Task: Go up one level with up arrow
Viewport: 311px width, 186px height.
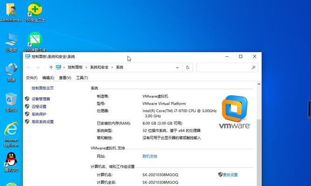Action: pyautogui.click(x=51, y=67)
